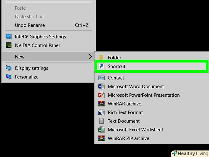This screenshot has height=157, width=209.
Task: Click the Contact card icon
Action: 101,78
